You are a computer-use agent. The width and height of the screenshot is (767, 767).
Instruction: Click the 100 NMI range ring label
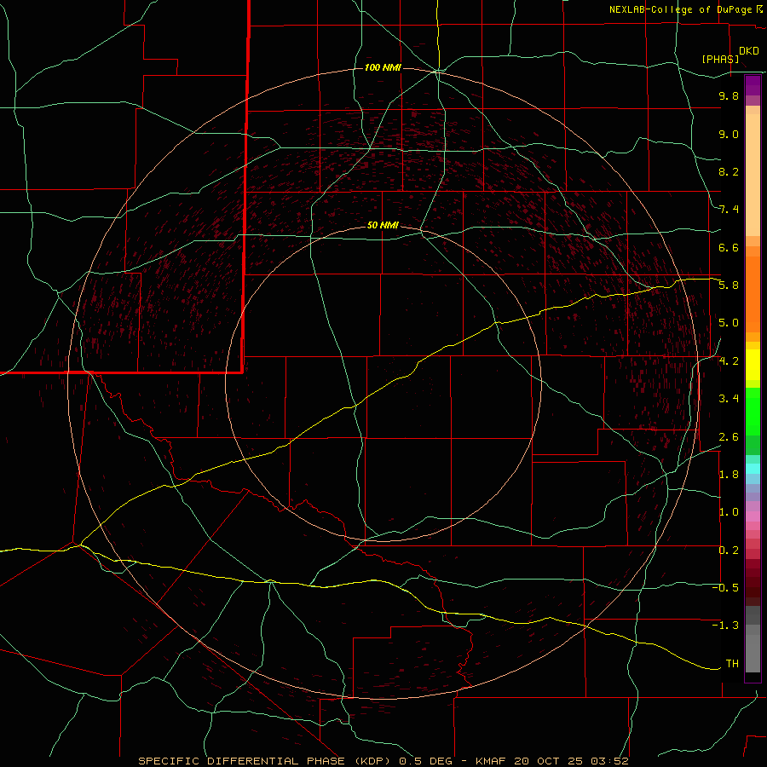[x=383, y=67]
